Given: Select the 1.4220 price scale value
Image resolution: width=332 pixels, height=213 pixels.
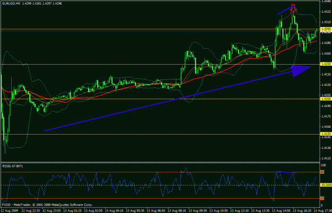Looking at the screenshot, I should [326, 85].
